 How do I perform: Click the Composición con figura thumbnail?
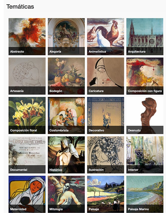tap(145, 76)
